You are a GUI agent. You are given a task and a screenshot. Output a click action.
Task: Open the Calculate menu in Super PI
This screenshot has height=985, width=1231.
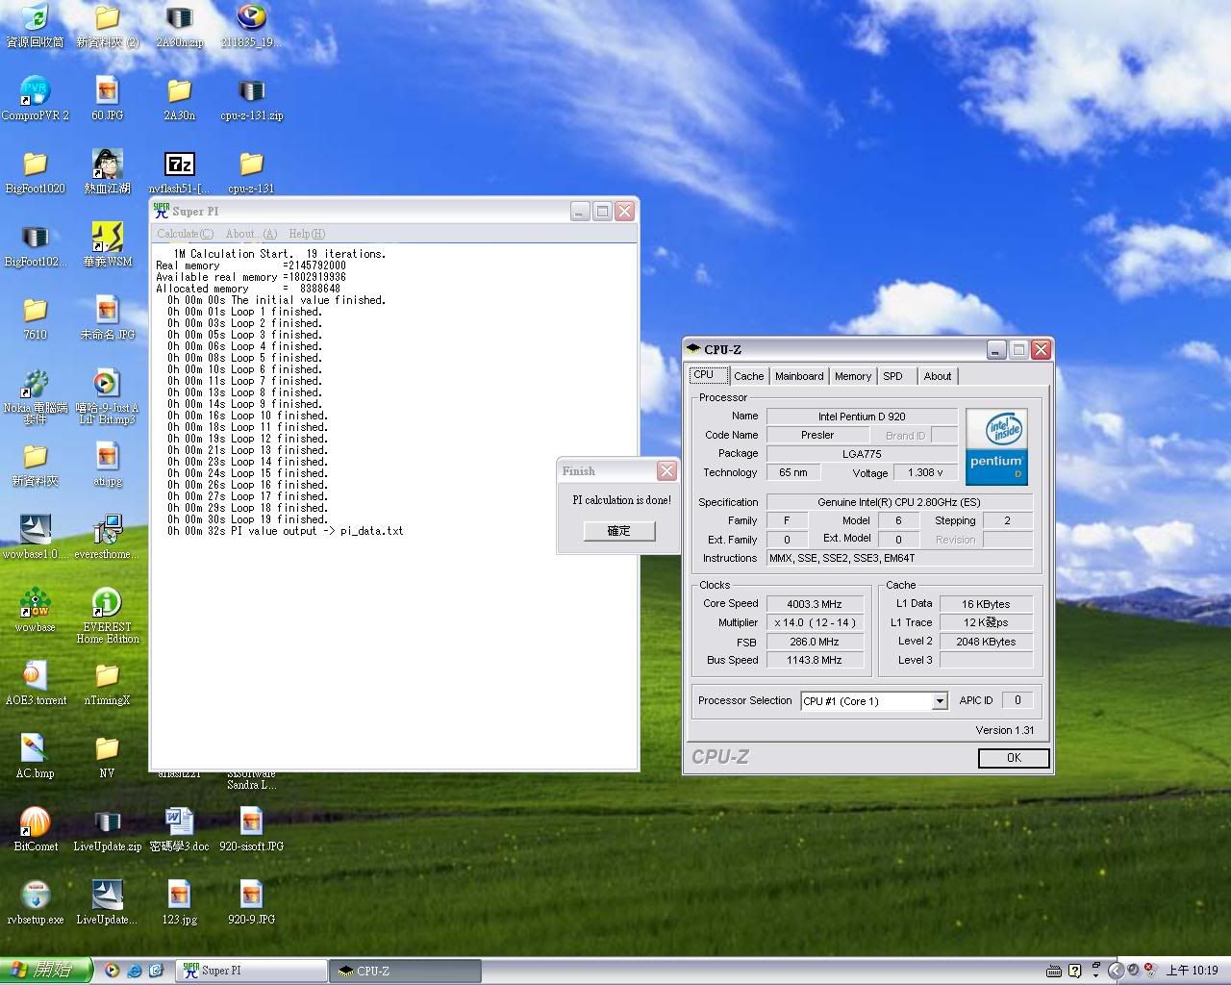pos(185,234)
